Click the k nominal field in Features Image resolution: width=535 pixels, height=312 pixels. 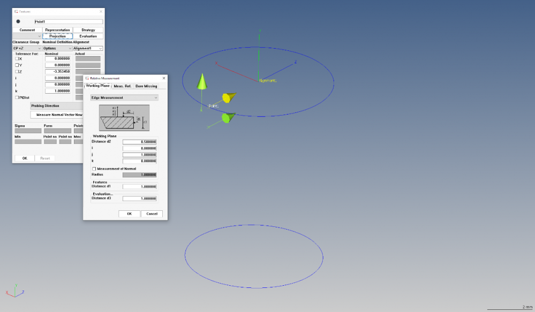click(58, 91)
